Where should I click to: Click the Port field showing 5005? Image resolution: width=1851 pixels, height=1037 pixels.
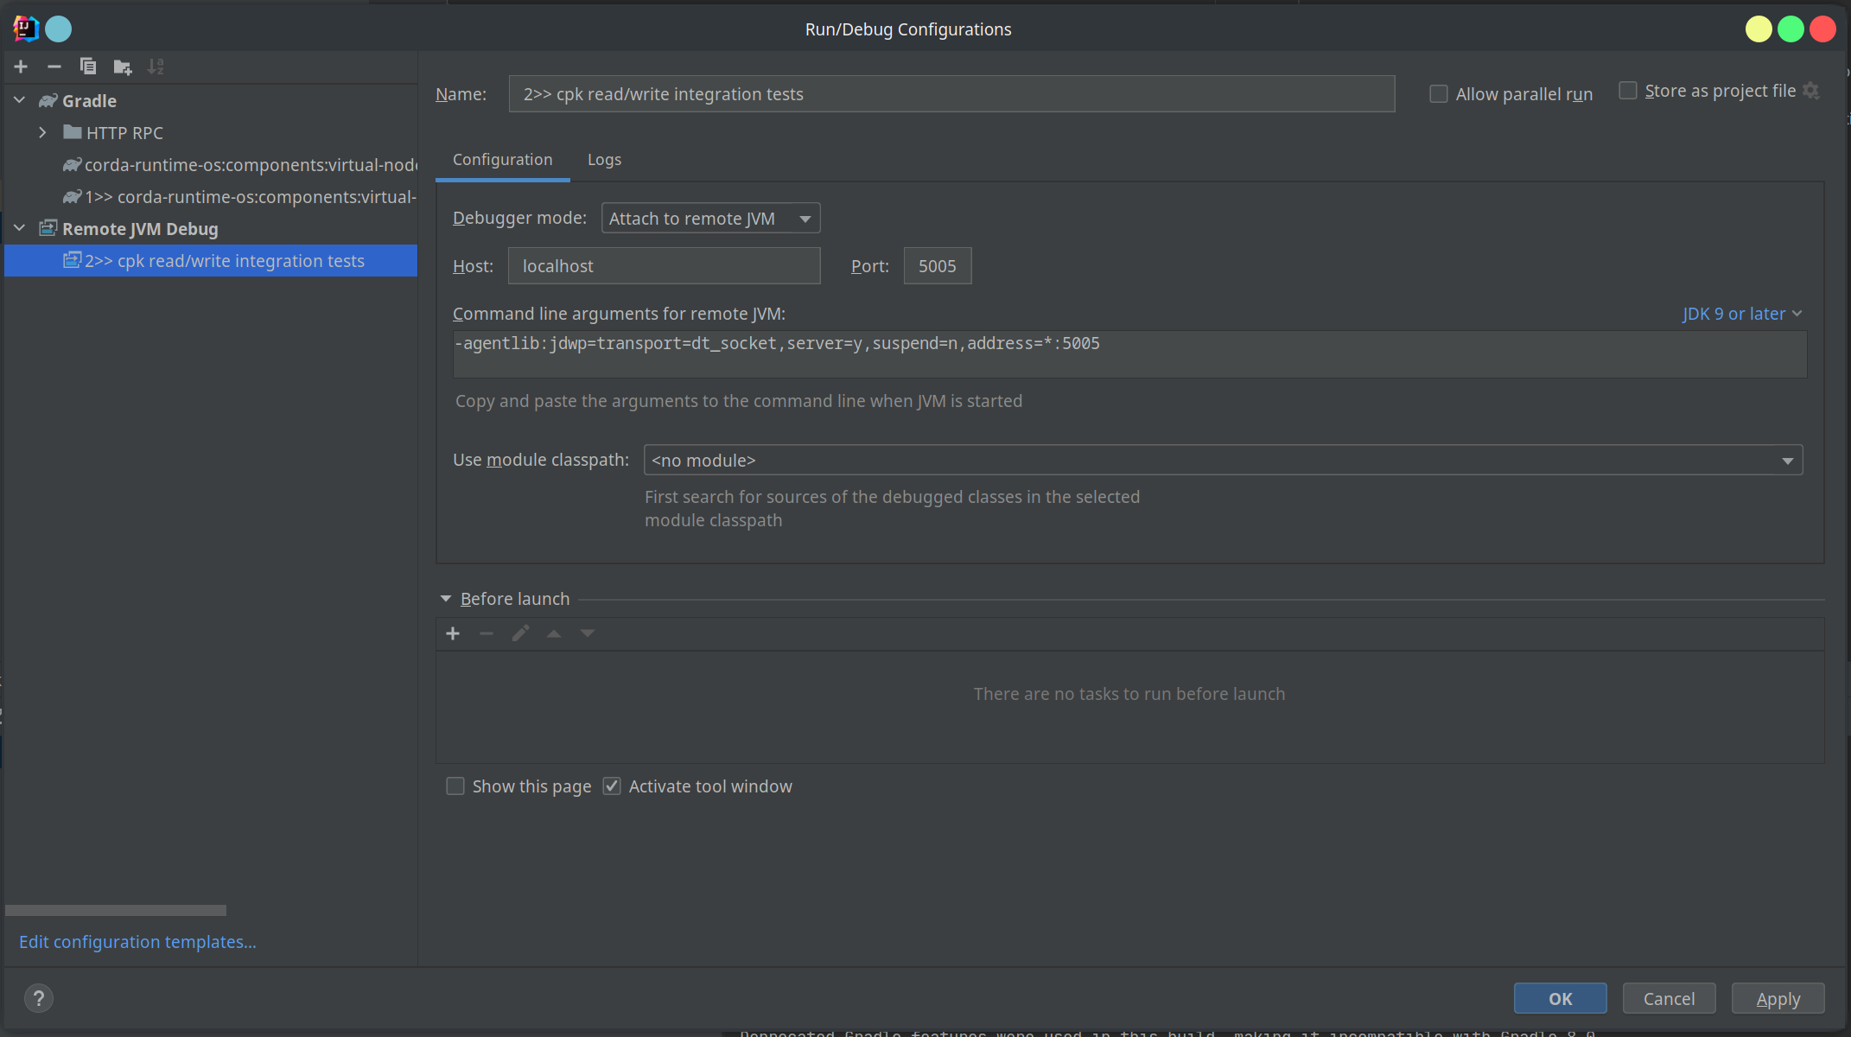(938, 265)
